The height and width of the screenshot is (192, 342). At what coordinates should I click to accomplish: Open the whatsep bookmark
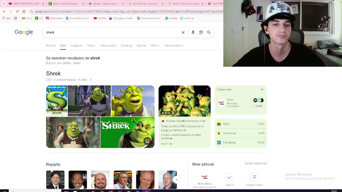[171, 18]
